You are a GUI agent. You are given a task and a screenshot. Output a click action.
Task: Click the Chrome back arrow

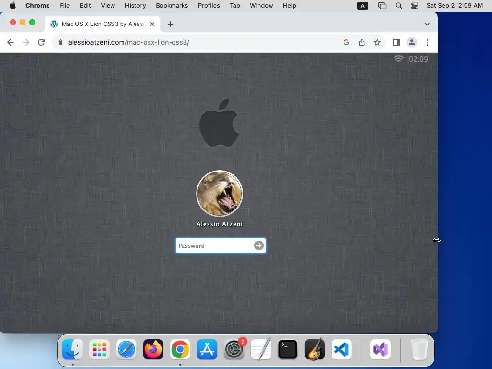coord(11,42)
